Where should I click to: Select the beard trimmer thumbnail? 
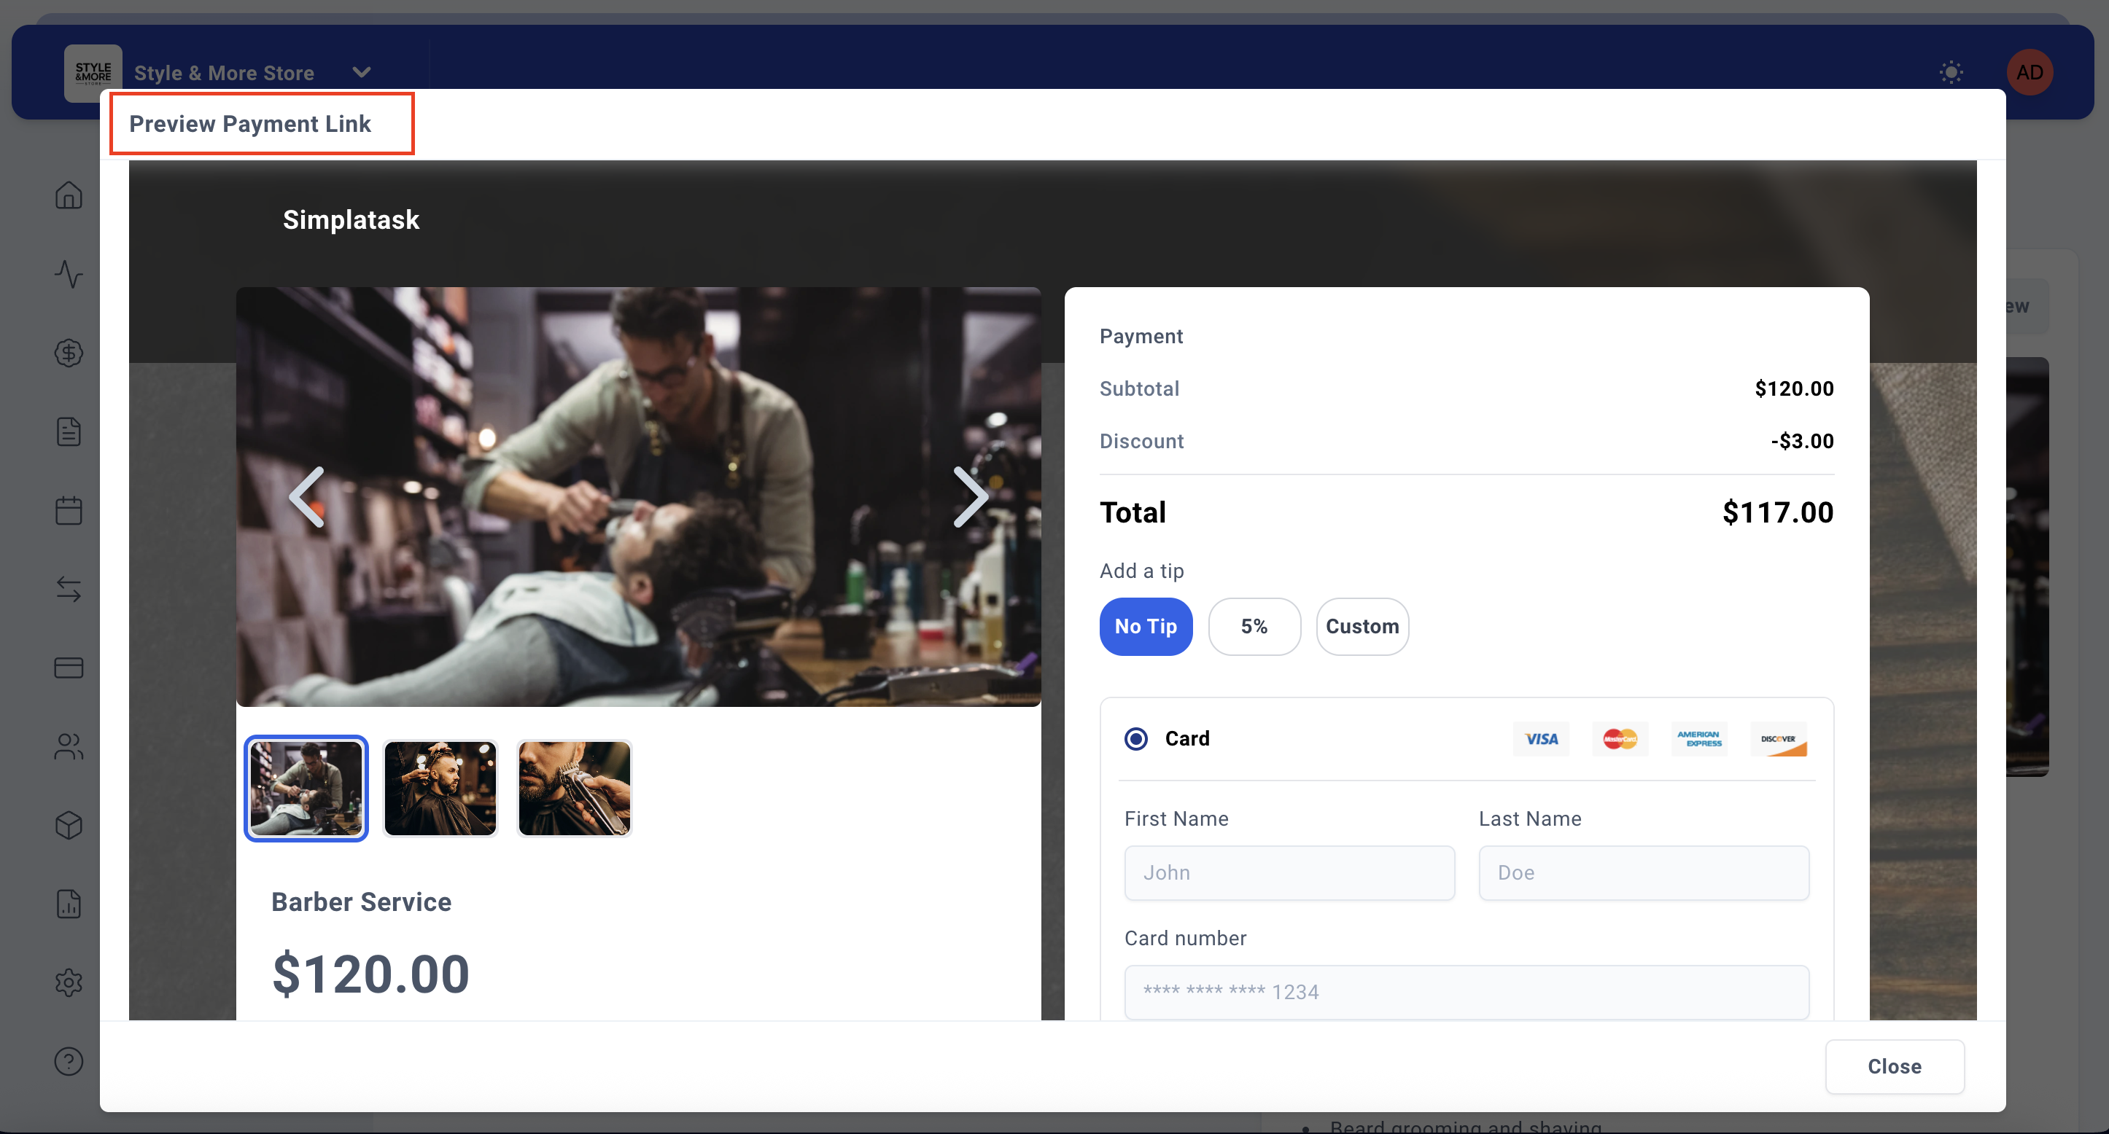click(574, 788)
